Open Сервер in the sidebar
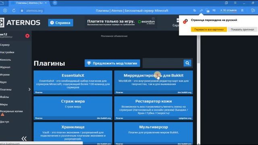The width and height of the screenshot is (258, 145). click(5, 45)
